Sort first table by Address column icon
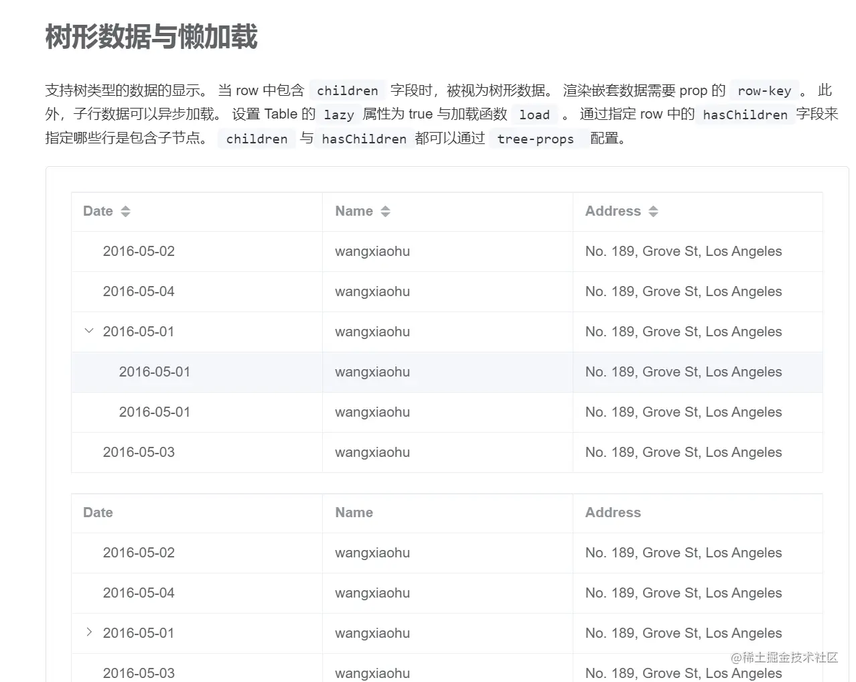856x682 pixels. (653, 212)
